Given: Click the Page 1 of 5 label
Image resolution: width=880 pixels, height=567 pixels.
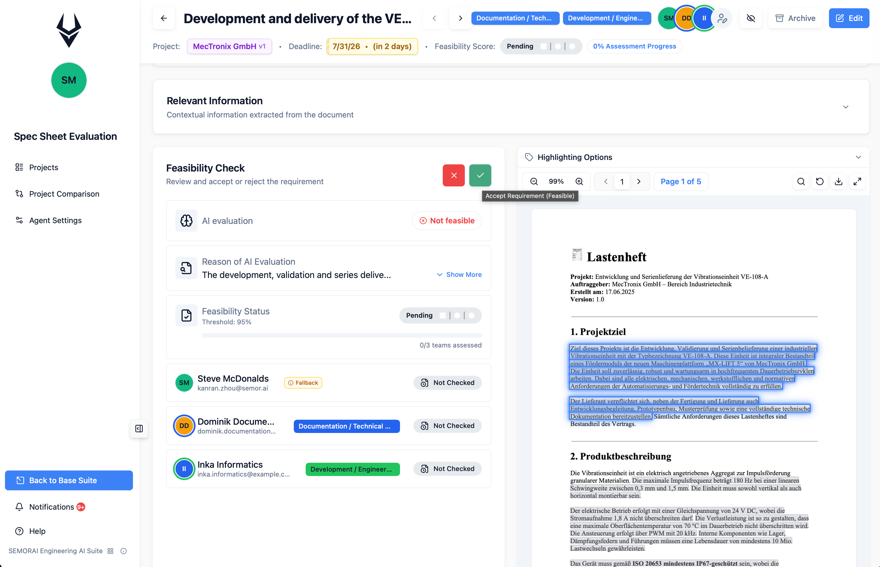Looking at the screenshot, I should (x=681, y=181).
